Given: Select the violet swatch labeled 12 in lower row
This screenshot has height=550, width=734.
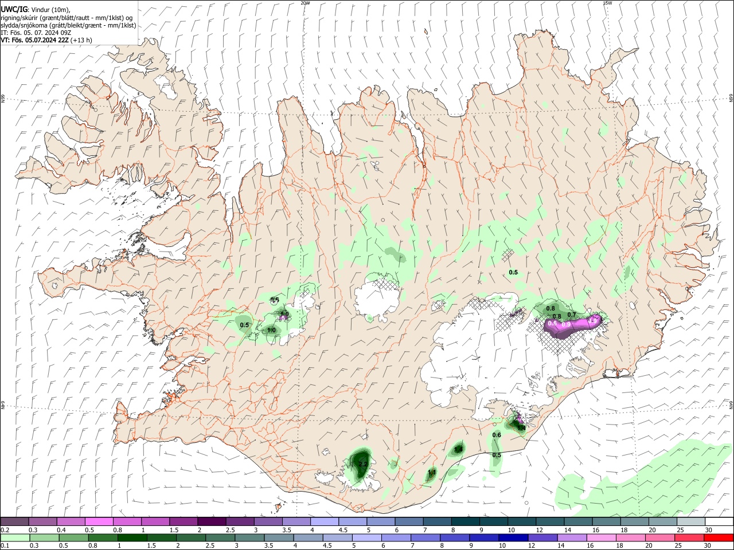Looking at the screenshot, I should click(x=542, y=537).
